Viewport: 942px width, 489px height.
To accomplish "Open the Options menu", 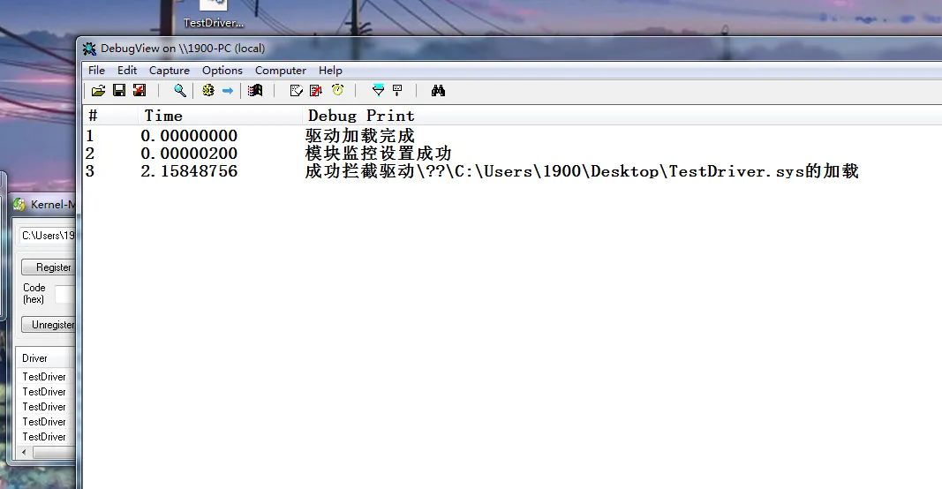I will click(222, 71).
